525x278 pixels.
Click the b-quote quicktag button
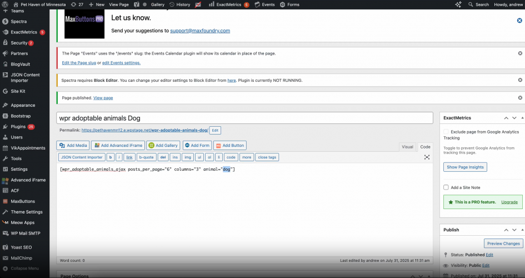[146, 157]
